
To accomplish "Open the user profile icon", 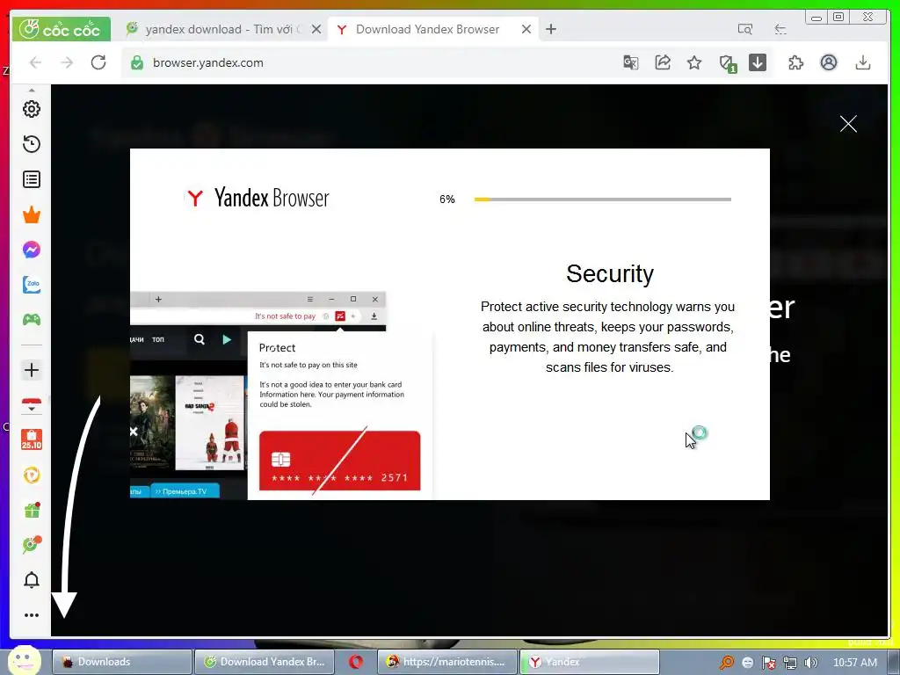I will point(828,62).
